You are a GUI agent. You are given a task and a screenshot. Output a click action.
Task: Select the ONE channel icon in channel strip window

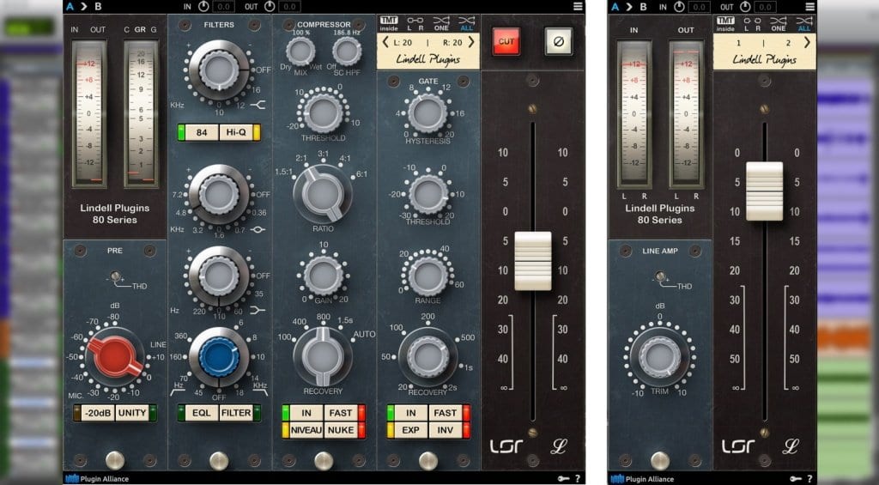point(441,23)
